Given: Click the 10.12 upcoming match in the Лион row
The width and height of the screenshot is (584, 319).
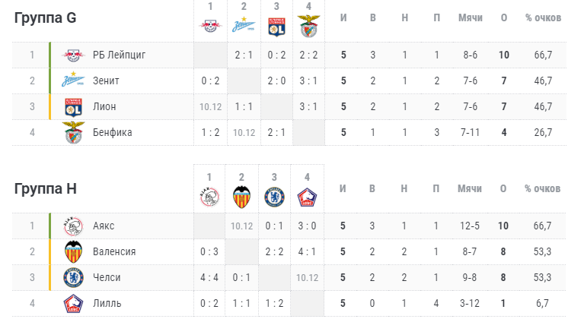Looking at the screenshot, I should (x=210, y=107).
